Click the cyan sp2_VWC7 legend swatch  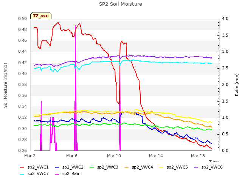[x=22, y=174]
